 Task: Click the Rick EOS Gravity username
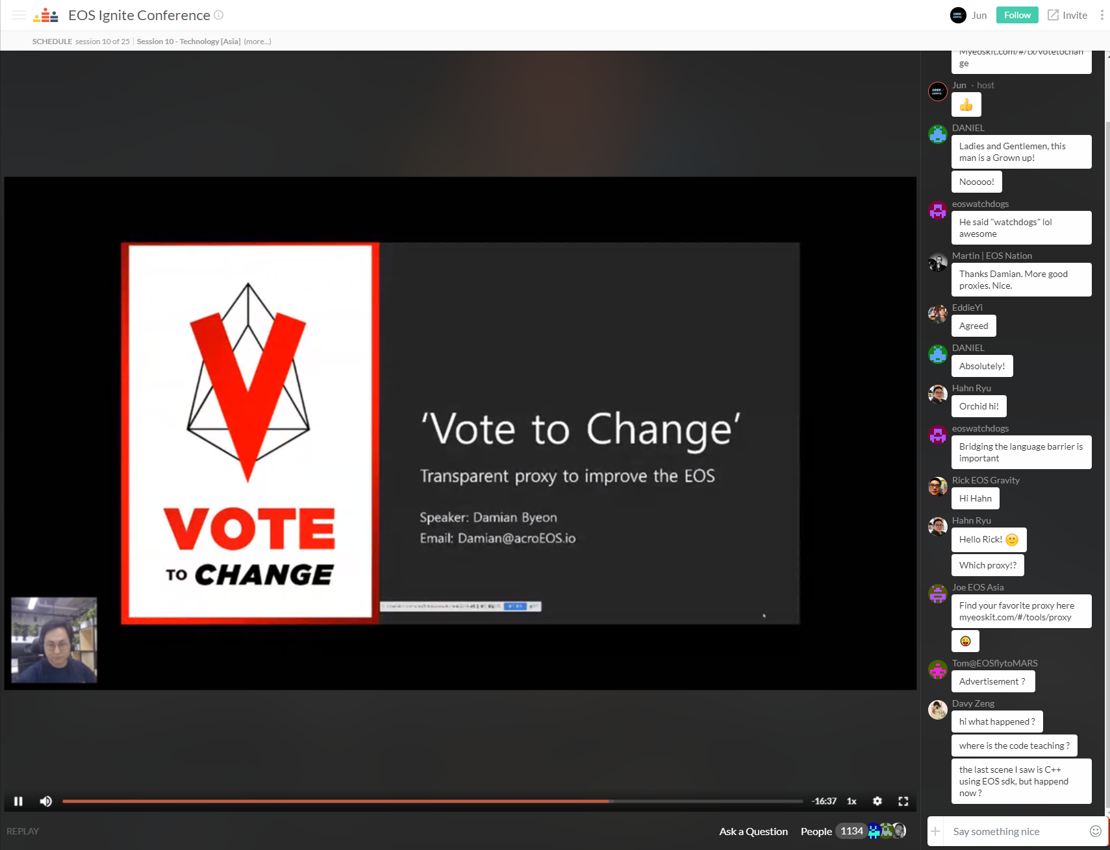pyautogui.click(x=986, y=480)
